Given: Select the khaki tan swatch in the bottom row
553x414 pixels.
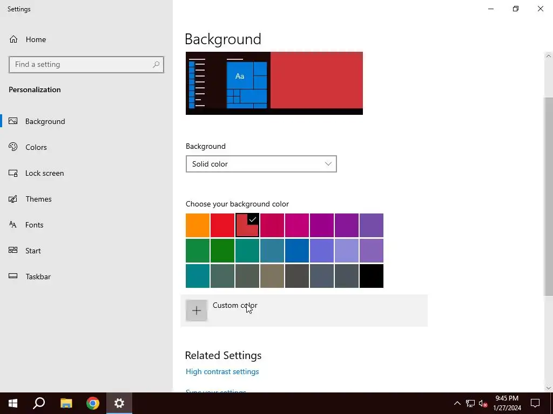Looking at the screenshot, I should tap(272, 276).
